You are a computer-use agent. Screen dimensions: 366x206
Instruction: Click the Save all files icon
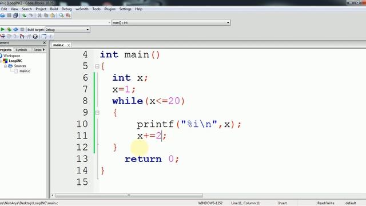(15, 15)
